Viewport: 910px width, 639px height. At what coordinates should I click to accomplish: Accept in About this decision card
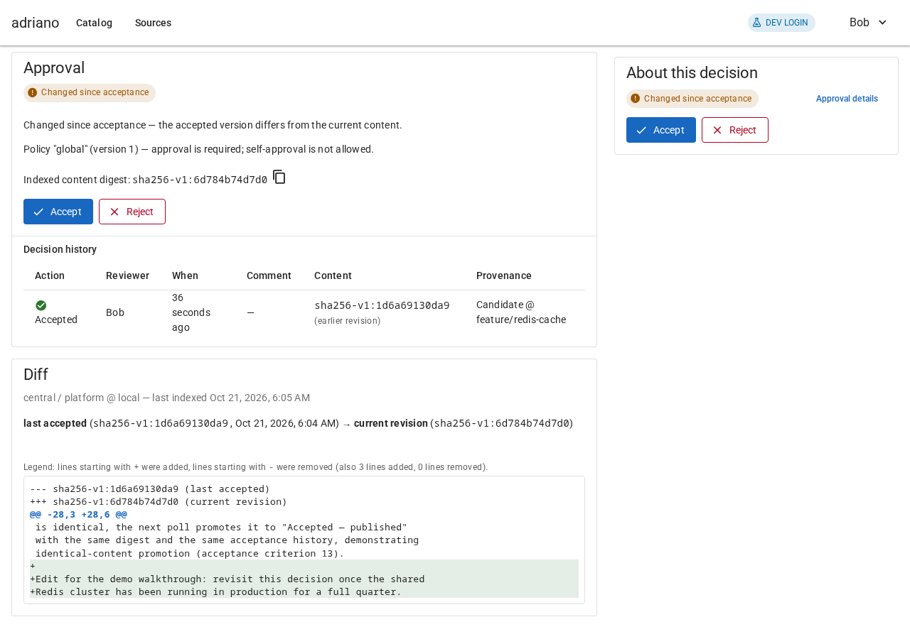pyautogui.click(x=661, y=130)
